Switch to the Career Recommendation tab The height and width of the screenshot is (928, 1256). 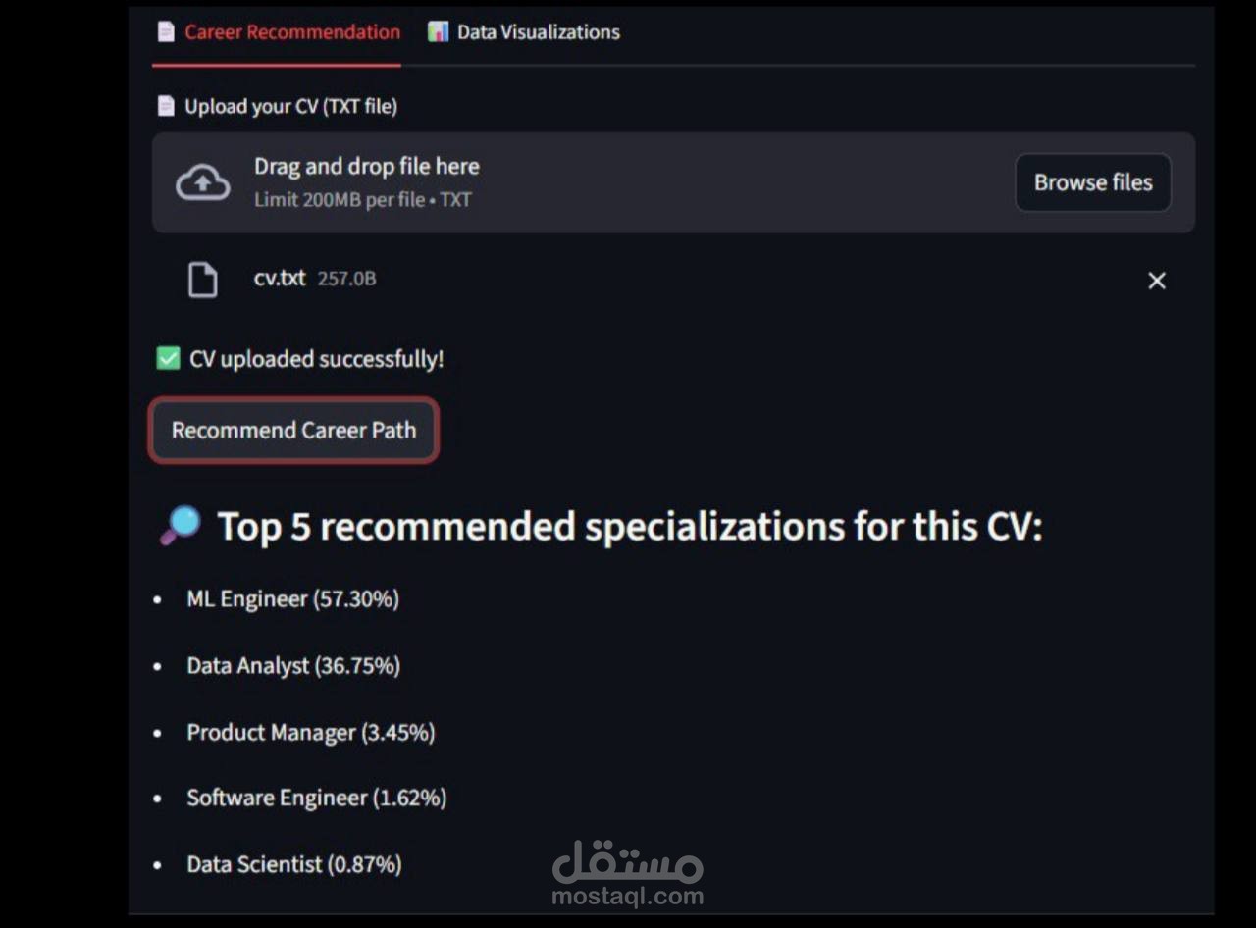(279, 32)
